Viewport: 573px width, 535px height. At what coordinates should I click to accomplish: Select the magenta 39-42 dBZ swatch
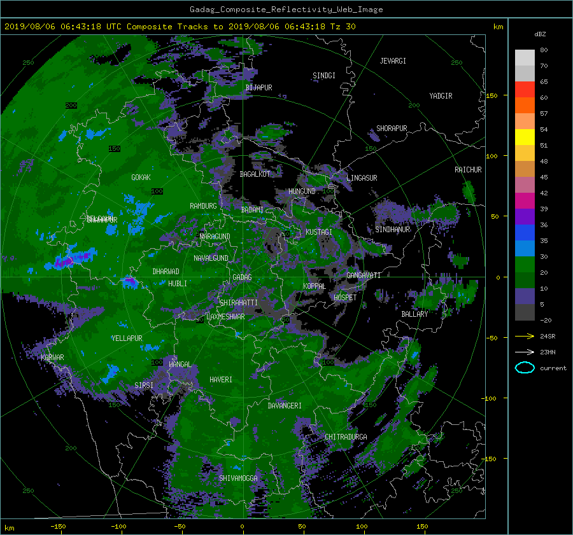525,201
